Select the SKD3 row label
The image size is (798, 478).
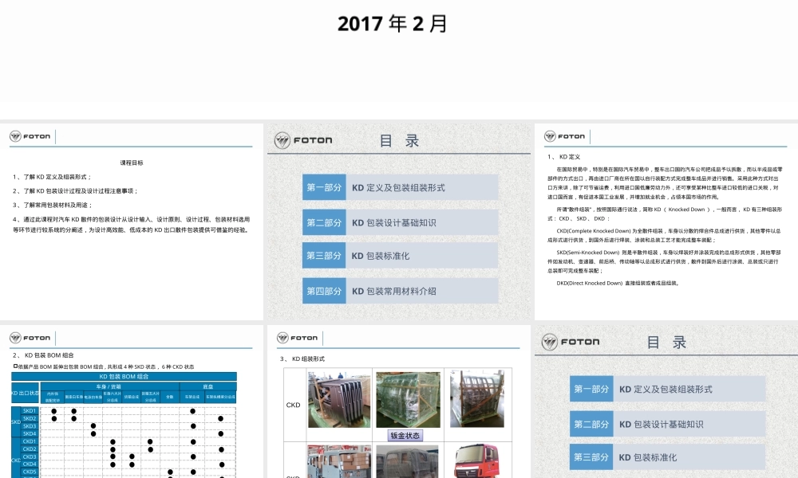pos(30,426)
